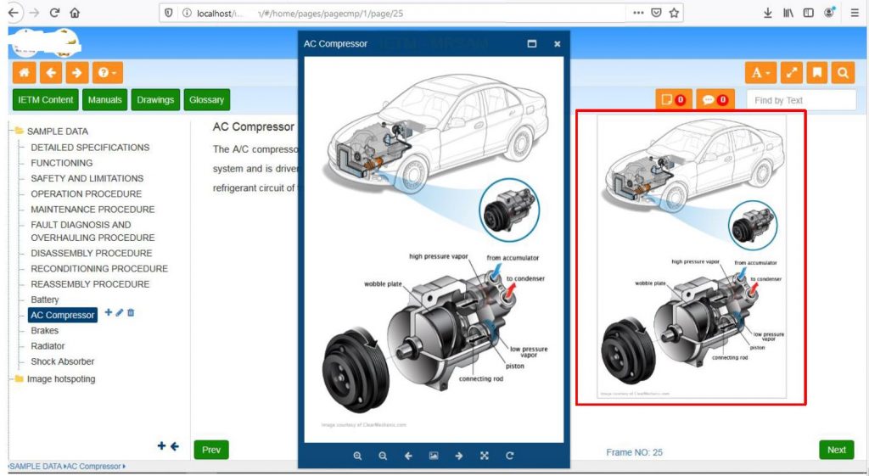Edit AC Compressor node with pencil icon
Screen dimensions: 869x476
point(119,312)
